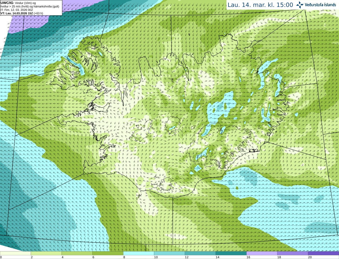The image size is (339, 259).
Task: Click the 'Veðurstofa Íslands' name text
Action: 320,5
